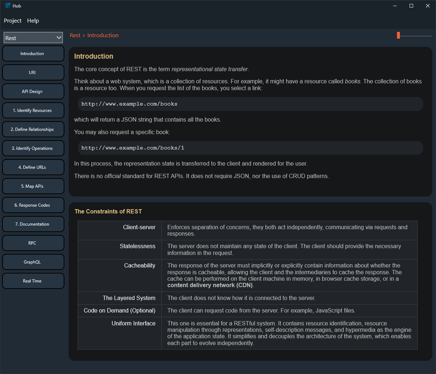Viewport: 436px width, 374px height.
Task: Click the 'Rest' breadcrumb link
Action: (75, 35)
